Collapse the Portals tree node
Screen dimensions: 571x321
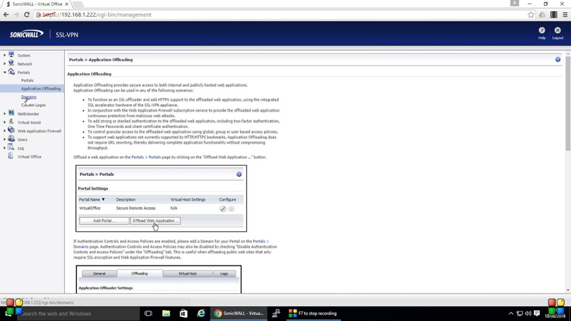tap(4, 72)
